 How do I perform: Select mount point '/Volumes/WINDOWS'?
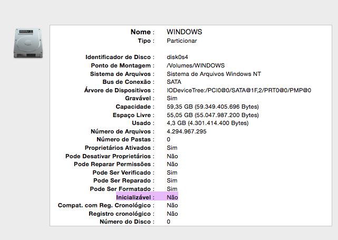196,65
